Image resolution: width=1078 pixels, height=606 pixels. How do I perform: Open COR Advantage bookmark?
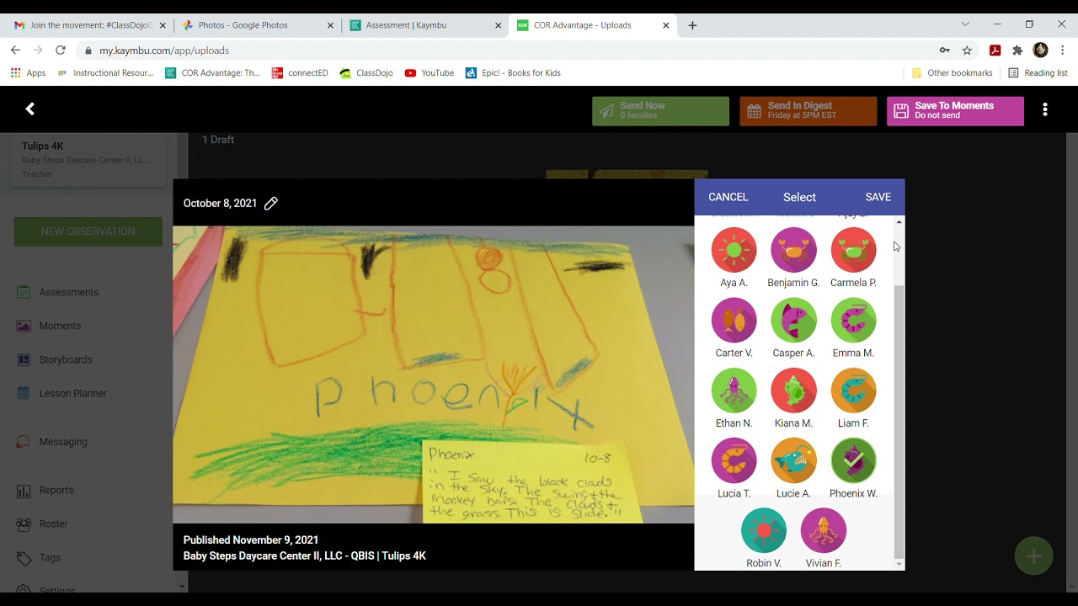[x=213, y=73]
